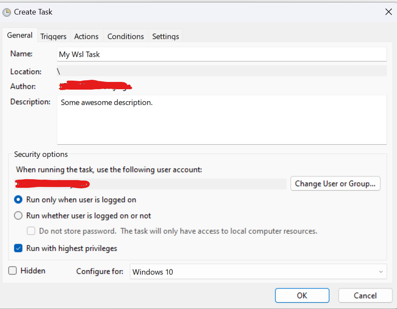Click the read-only Location field

pos(222,71)
